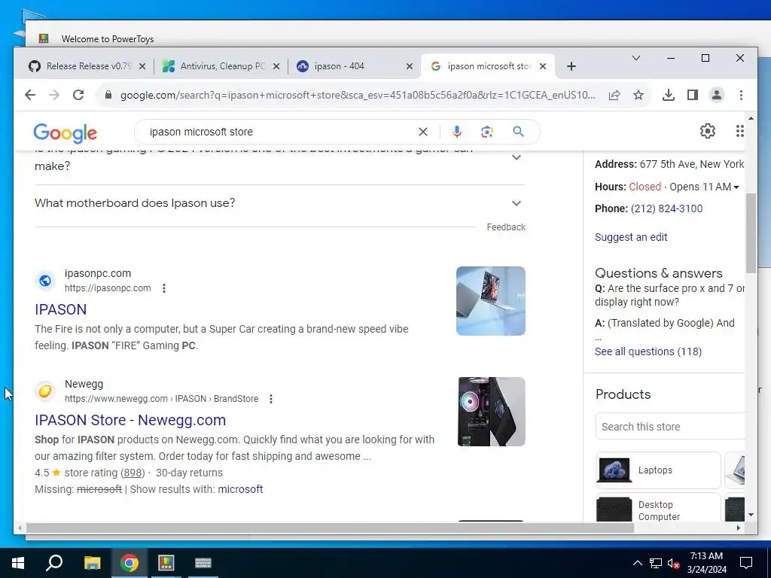771x578 pixels.
Task: Start search by voice
Action: tap(457, 132)
